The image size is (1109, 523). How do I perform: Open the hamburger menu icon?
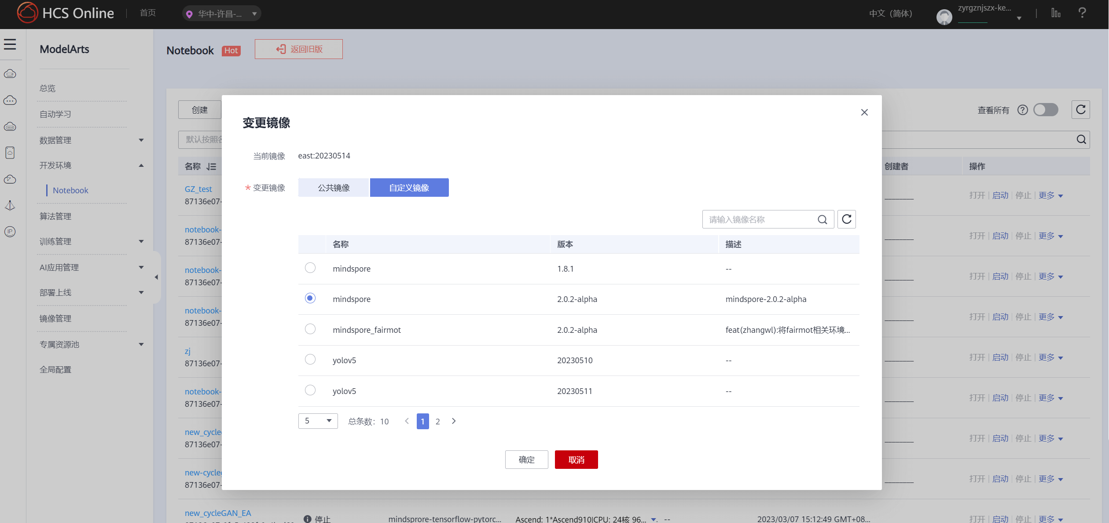[10, 44]
